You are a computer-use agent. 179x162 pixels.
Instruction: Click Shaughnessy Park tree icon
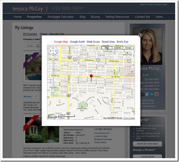[82, 107]
